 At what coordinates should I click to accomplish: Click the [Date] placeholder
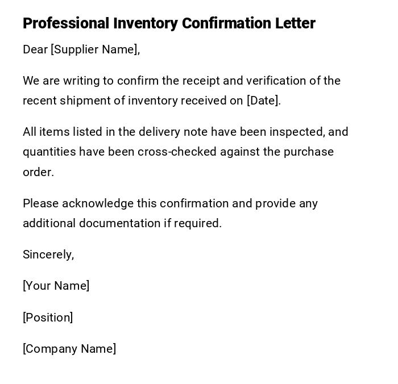tap(263, 101)
